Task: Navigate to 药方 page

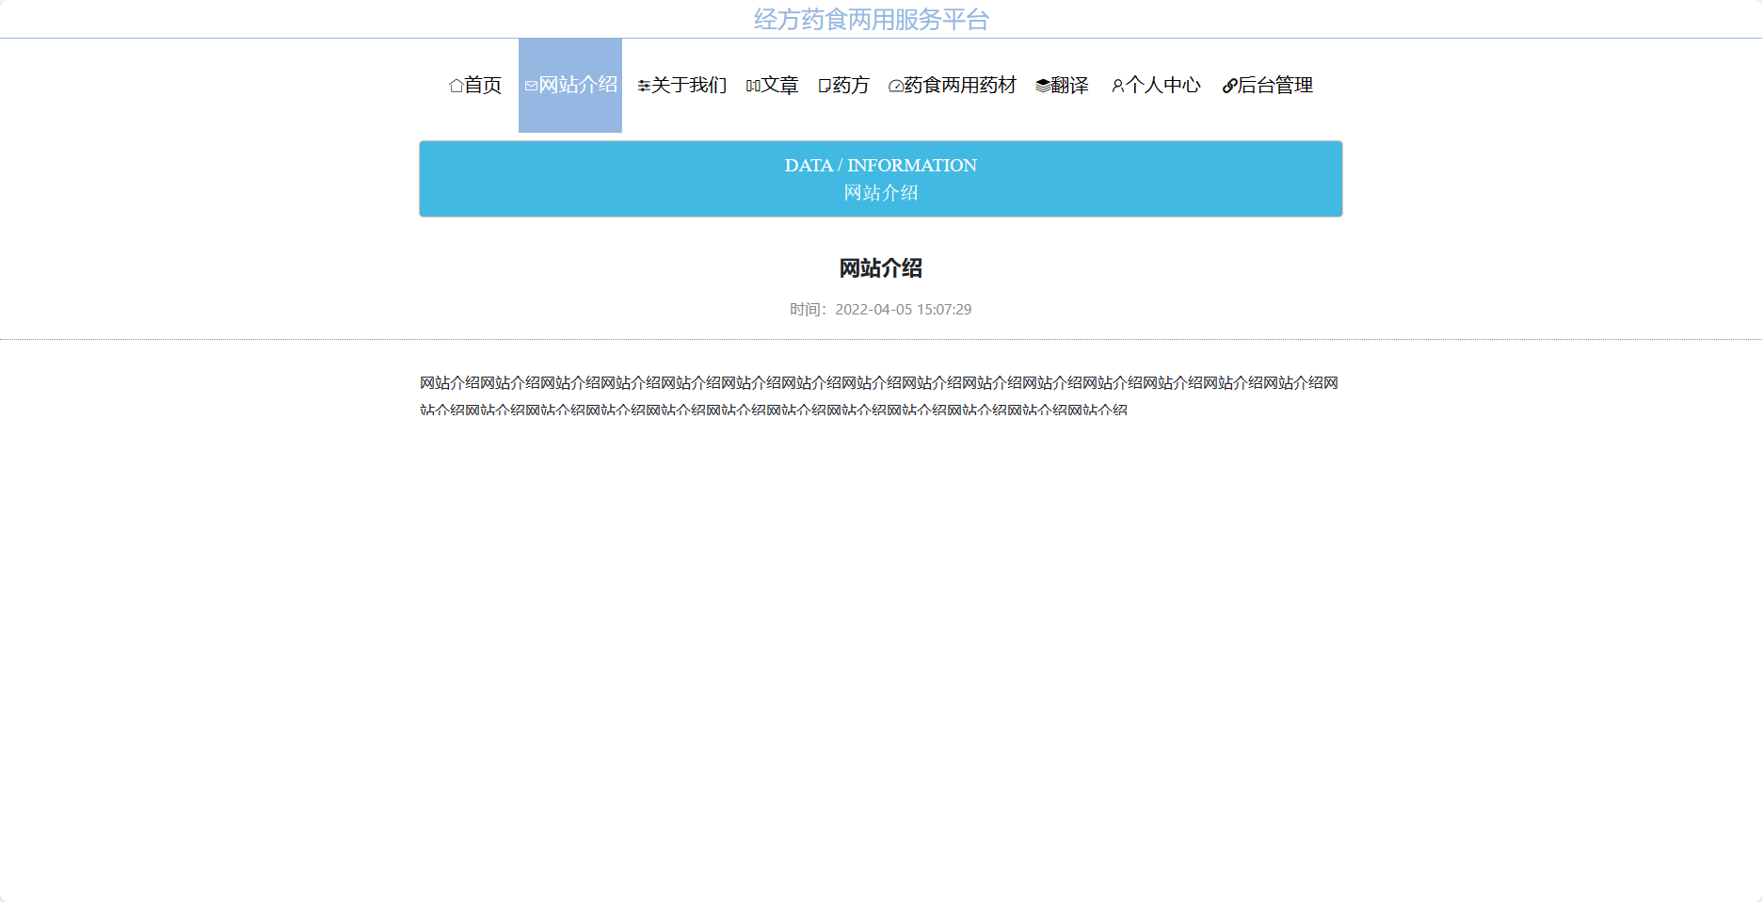Action: 844,86
